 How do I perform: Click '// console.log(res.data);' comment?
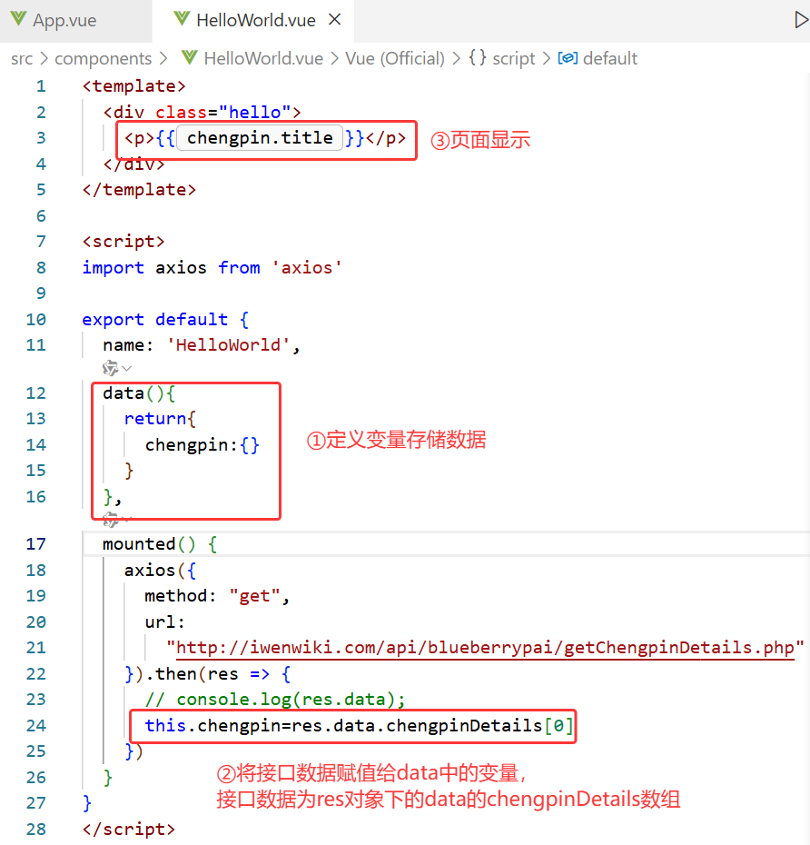275,700
